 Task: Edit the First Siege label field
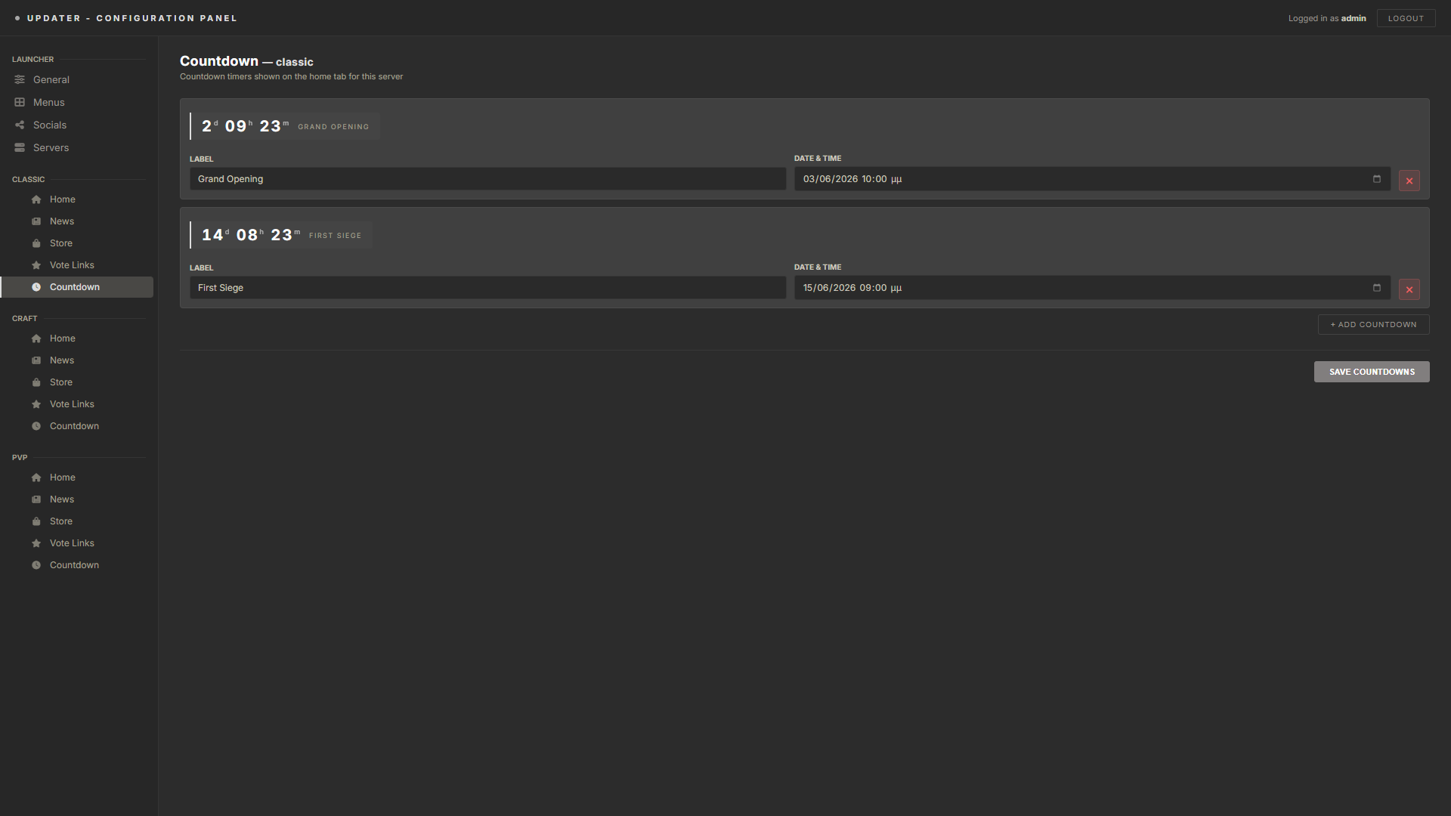[487, 288]
